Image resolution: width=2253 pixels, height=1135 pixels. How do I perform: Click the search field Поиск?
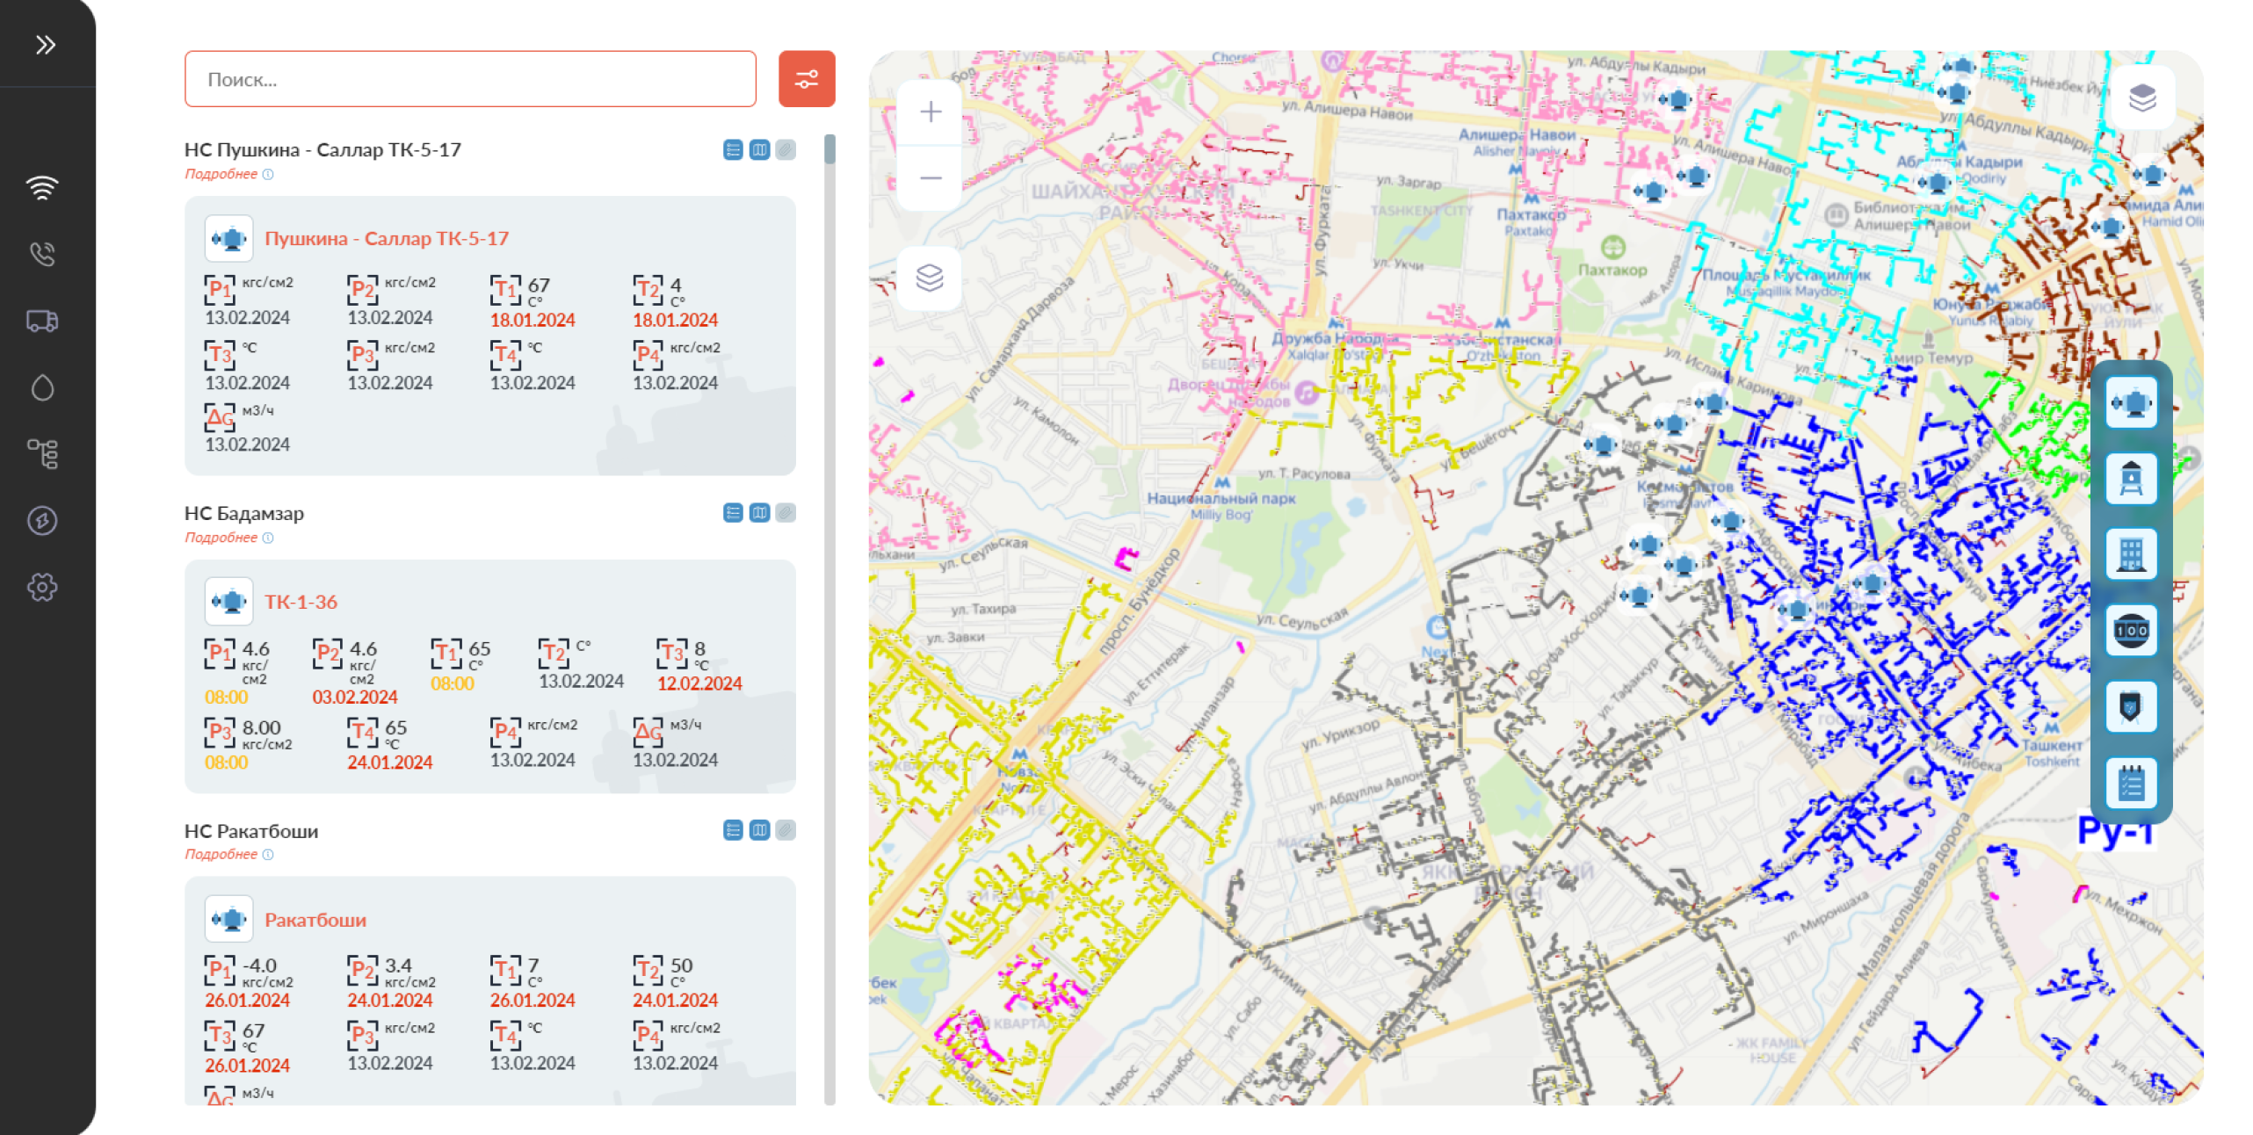[x=470, y=79]
